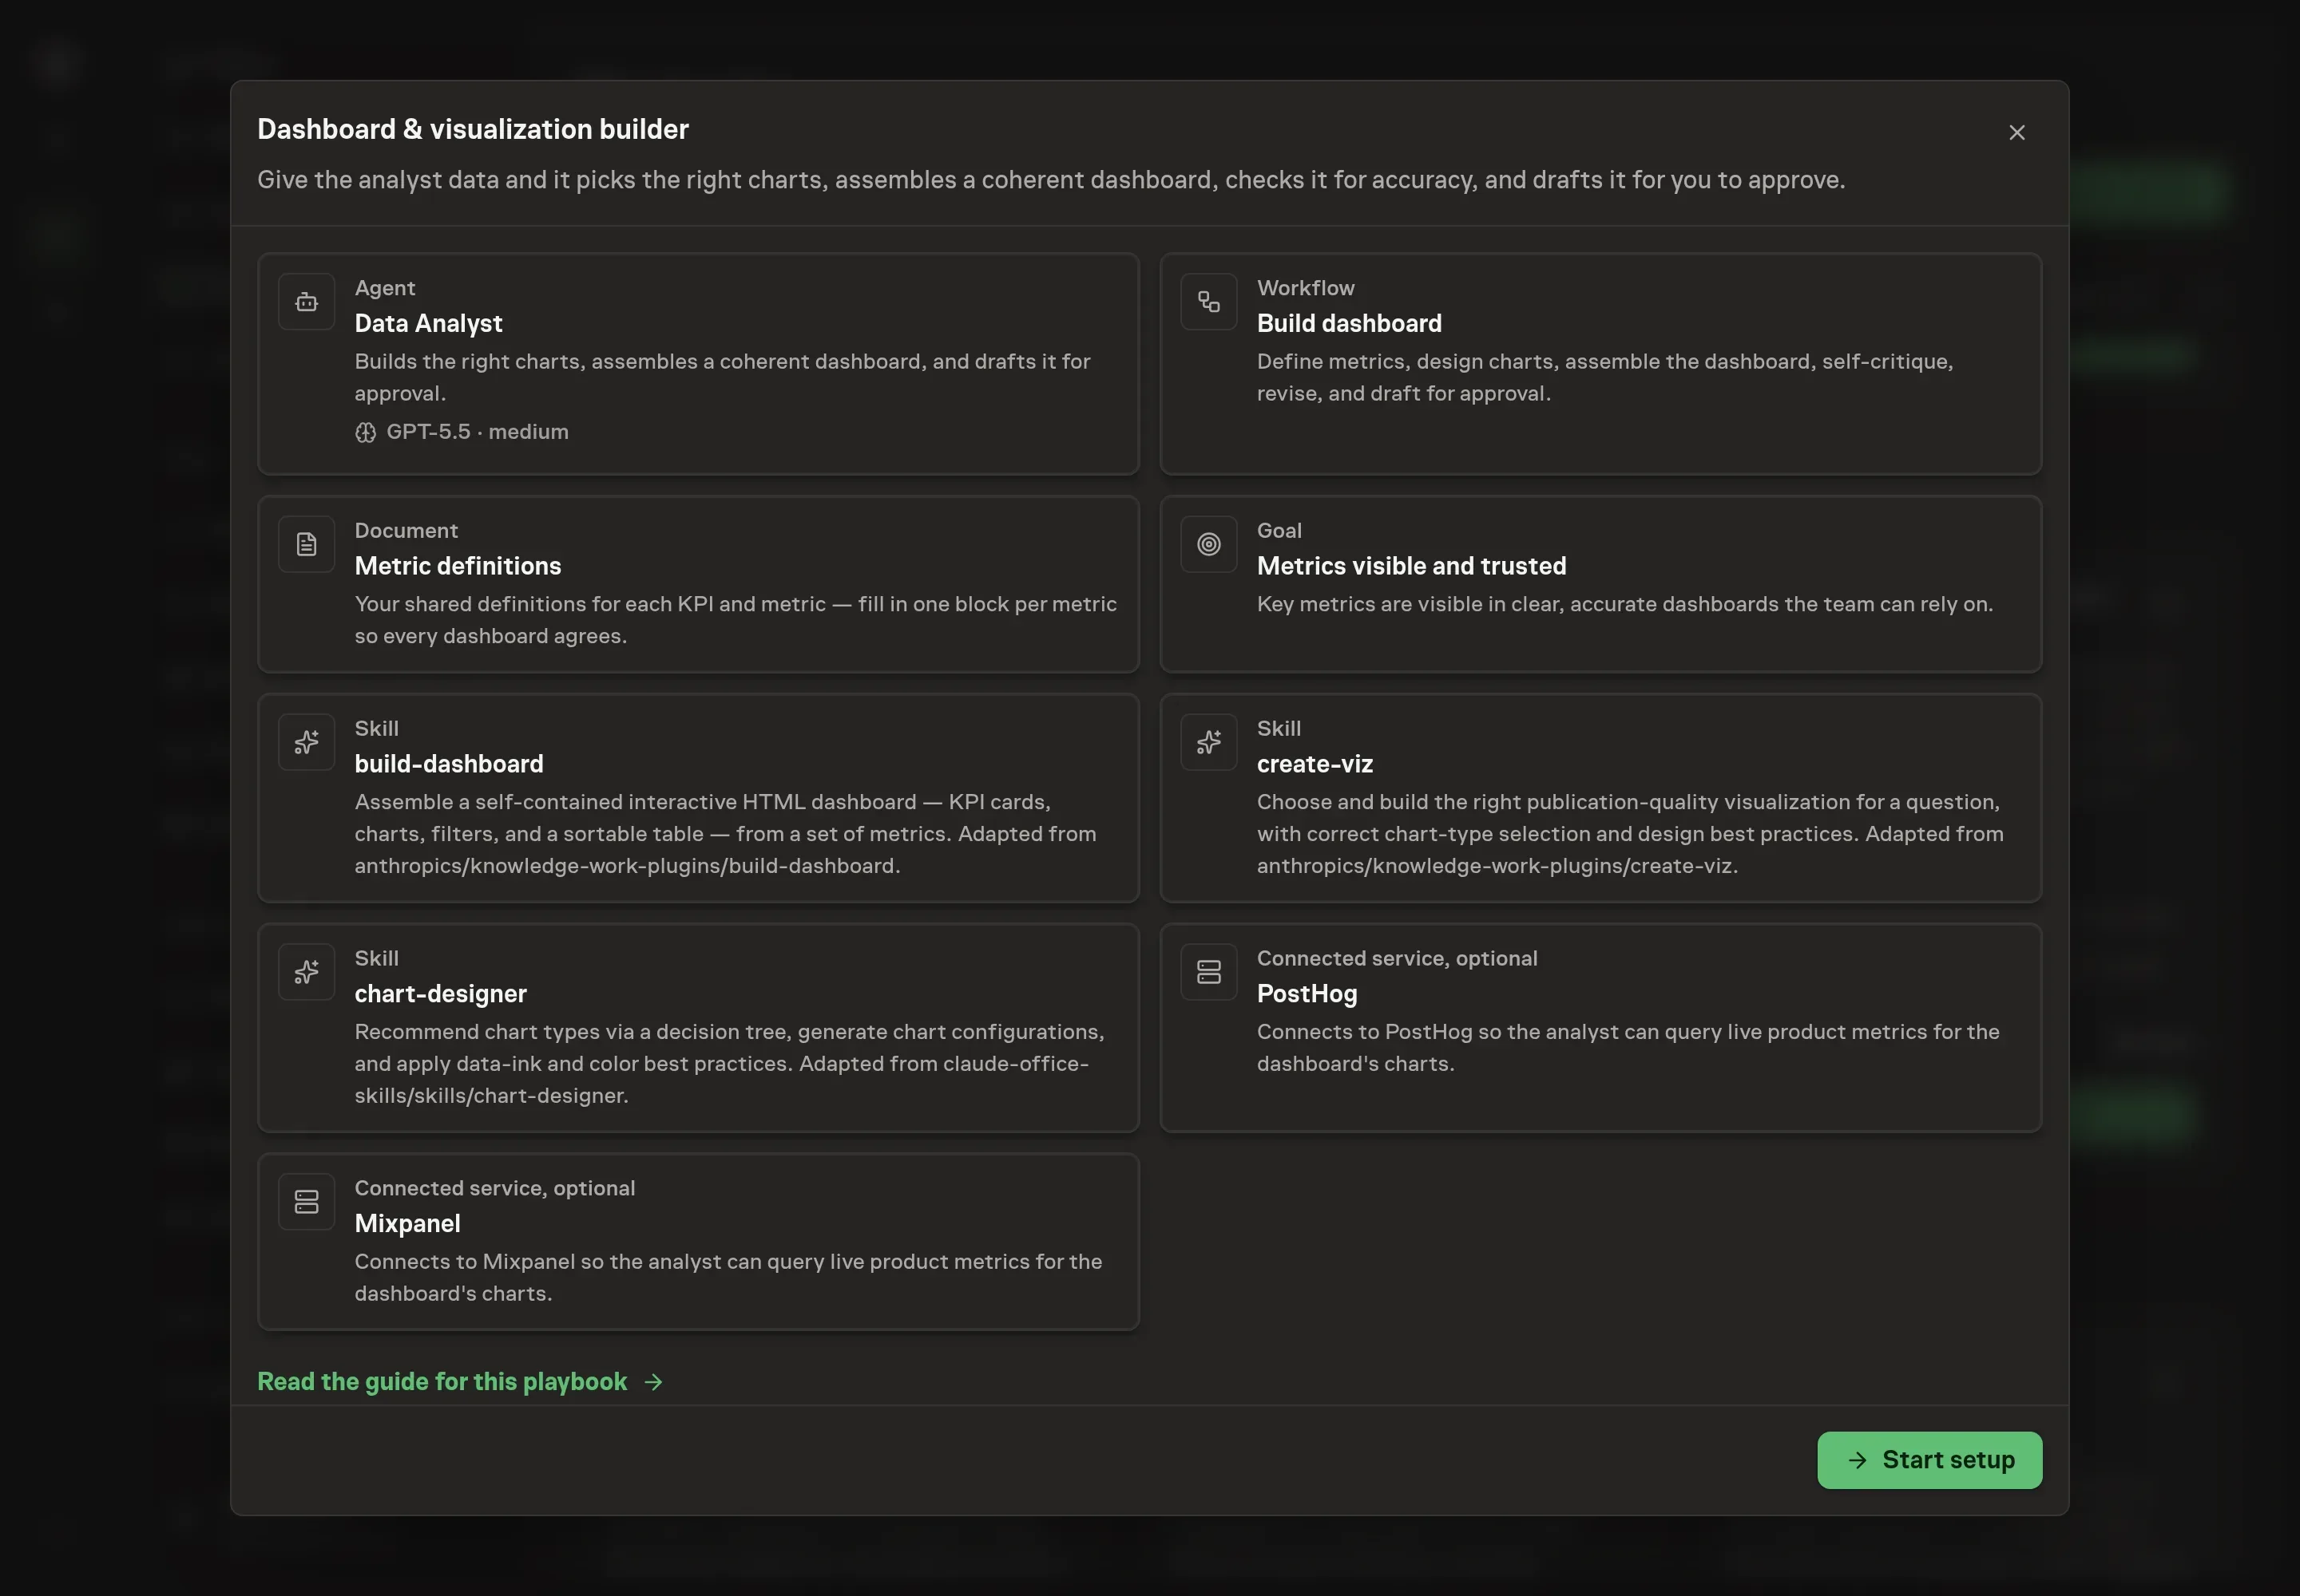The width and height of the screenshot is (2300, 1596).
Task: Click the 'Goal' type label
Action: click(x=1279, y=531)
